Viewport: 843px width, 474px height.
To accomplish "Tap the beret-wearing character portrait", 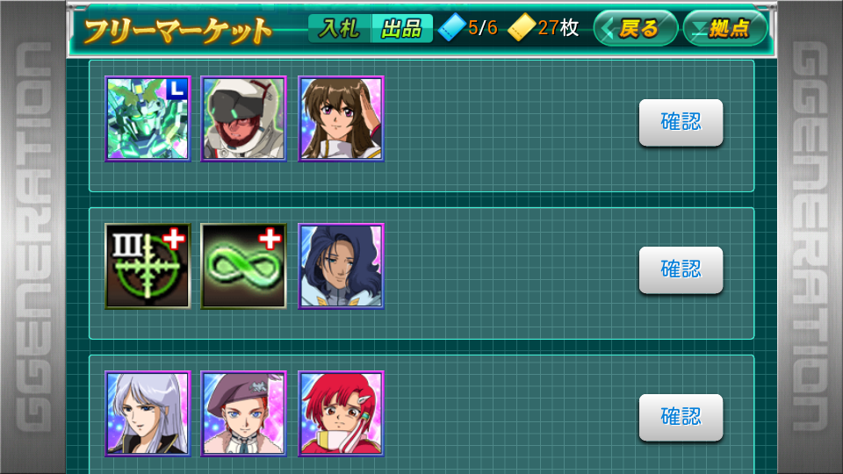I will [x=243, y=413].
